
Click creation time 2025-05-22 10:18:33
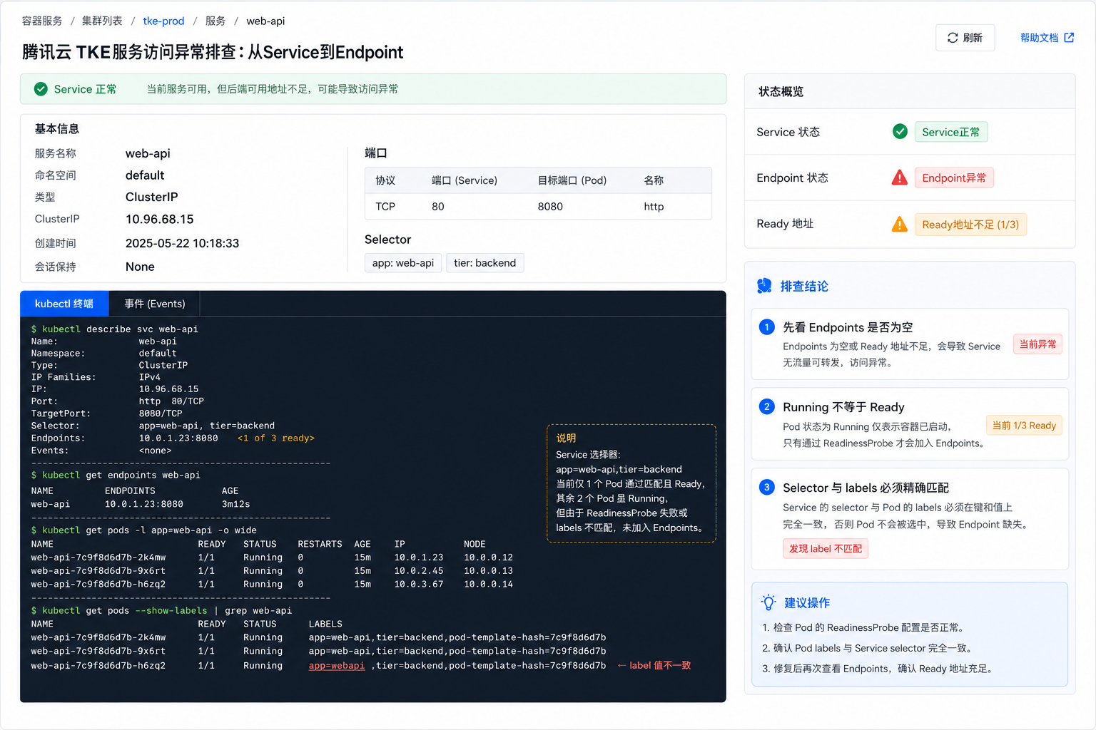[x=183, y=243]
